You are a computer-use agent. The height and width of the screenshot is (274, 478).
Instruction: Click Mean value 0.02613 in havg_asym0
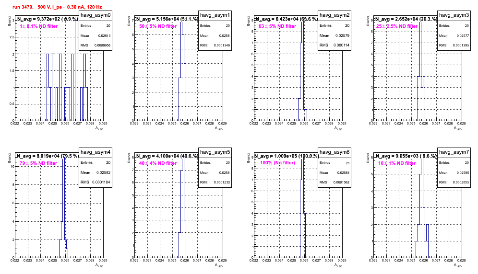pos(104,35)
